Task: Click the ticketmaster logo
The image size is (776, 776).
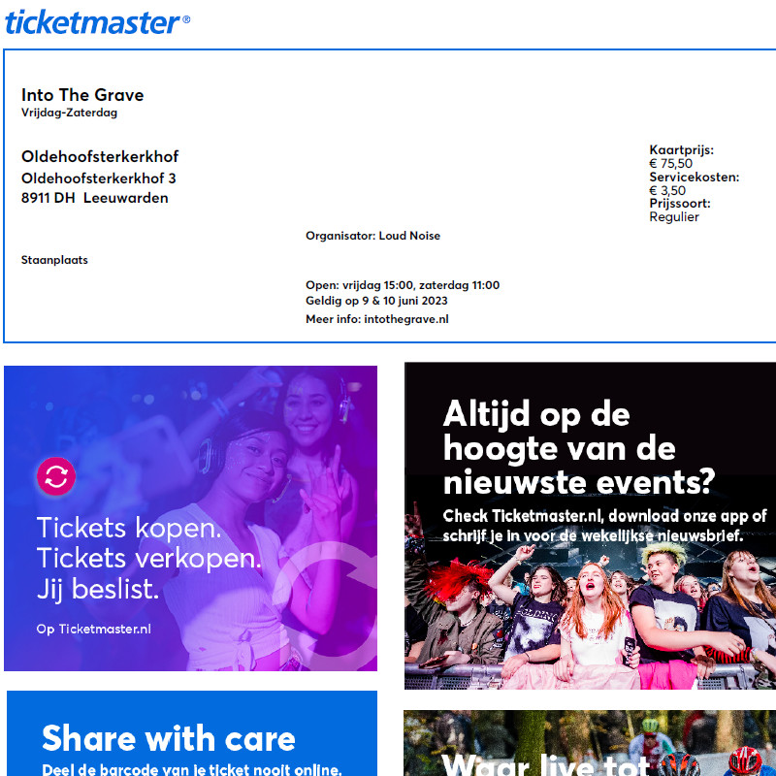Action: click(98, 22)
